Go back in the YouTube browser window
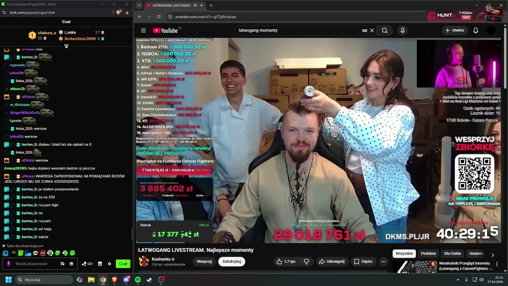 [x=140, y=17]
